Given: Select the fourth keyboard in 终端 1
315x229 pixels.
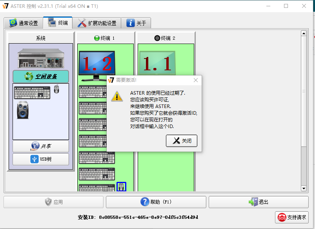Looking at the screenshot, I should tap(93, 141).
